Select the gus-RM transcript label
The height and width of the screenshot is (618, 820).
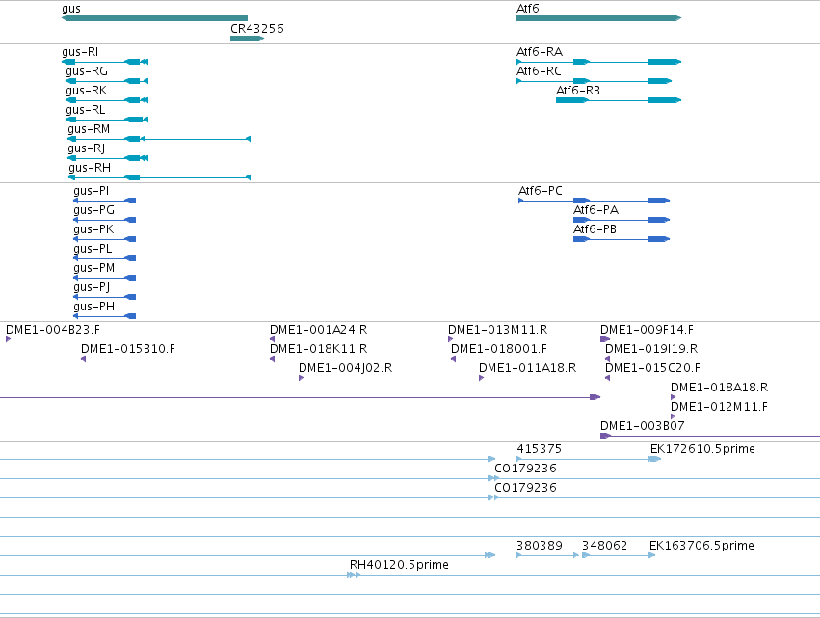[89, 129]
